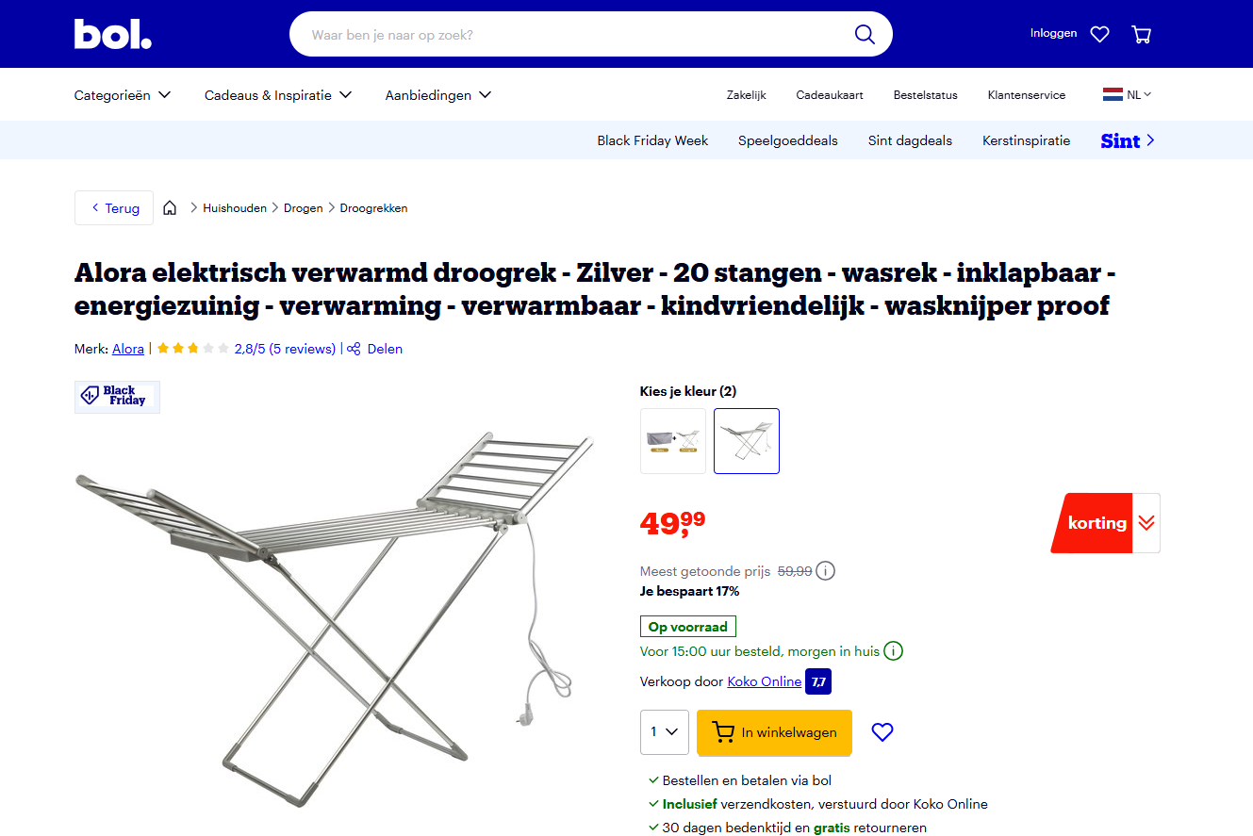Open Black Friday Week tab
The image size is (1253, 836).
[x=652, y=140]
